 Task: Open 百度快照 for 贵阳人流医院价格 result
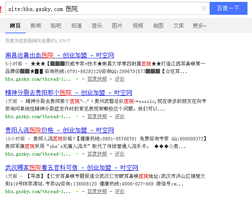(x=97, y=154)
